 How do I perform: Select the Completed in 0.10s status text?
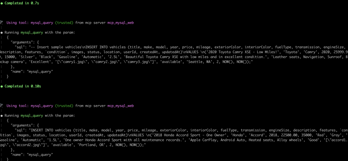click(x=23, y=86)
